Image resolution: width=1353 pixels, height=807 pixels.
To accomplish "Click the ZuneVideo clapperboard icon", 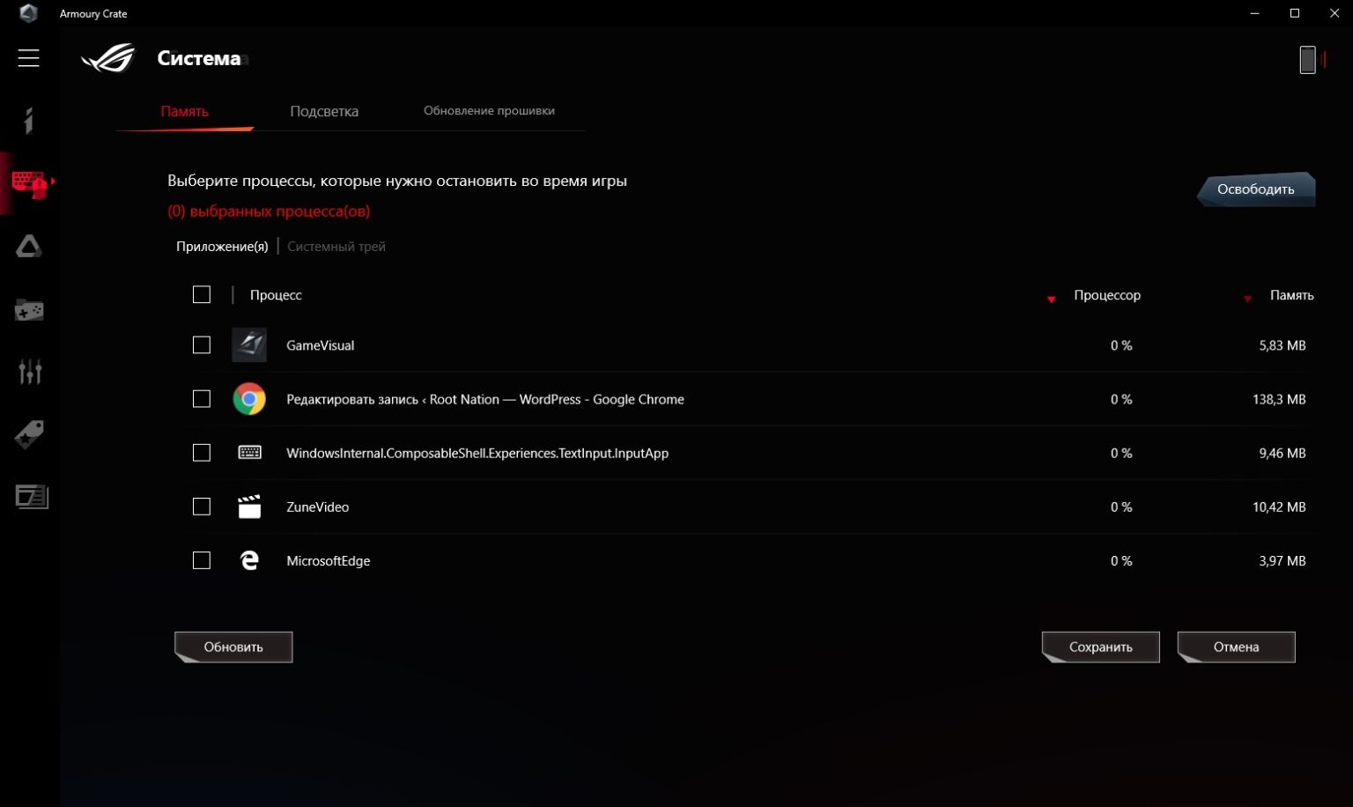I will (249, 507).
